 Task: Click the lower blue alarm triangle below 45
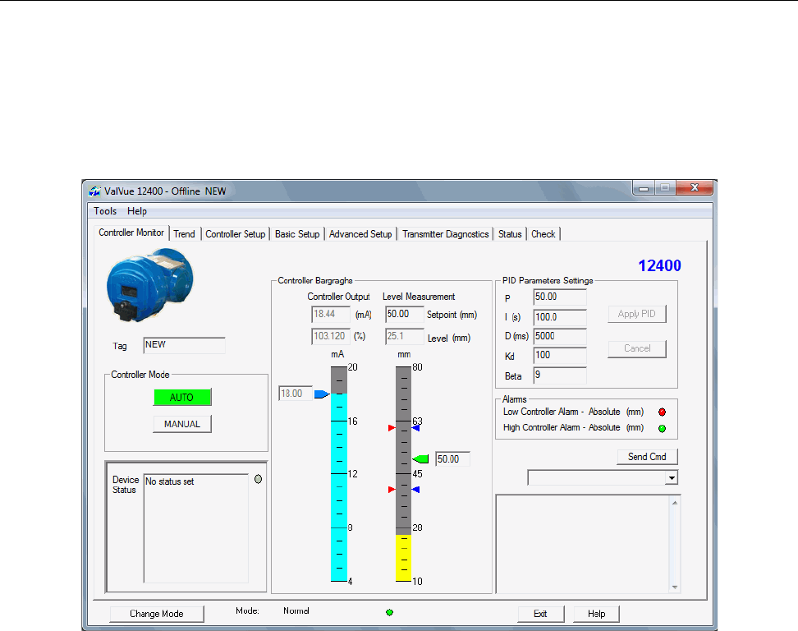[x=415, y=490]
